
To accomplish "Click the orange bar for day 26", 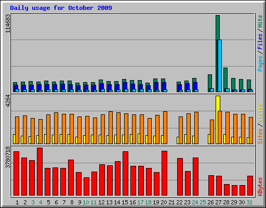I will [212, 132].
